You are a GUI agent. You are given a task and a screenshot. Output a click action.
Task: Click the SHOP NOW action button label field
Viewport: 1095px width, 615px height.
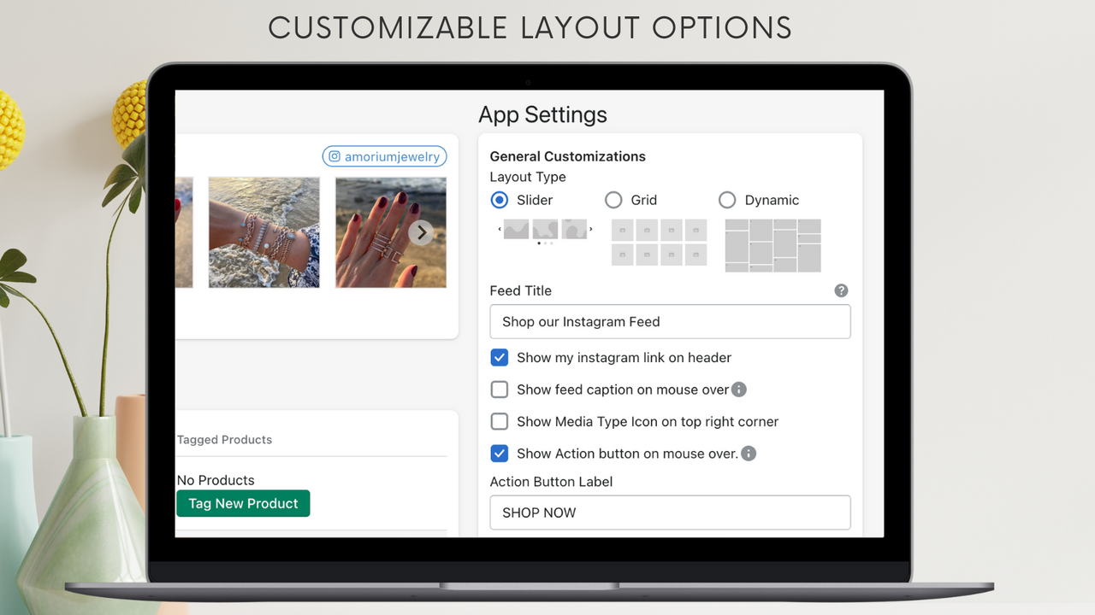coord(670,512)
